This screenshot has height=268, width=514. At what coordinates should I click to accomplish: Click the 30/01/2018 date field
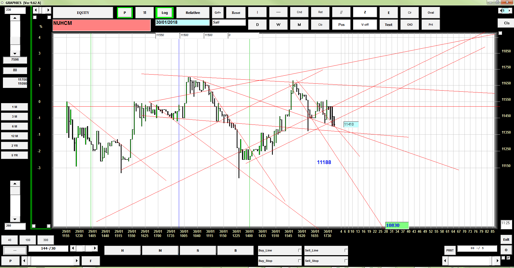[182, 22]
